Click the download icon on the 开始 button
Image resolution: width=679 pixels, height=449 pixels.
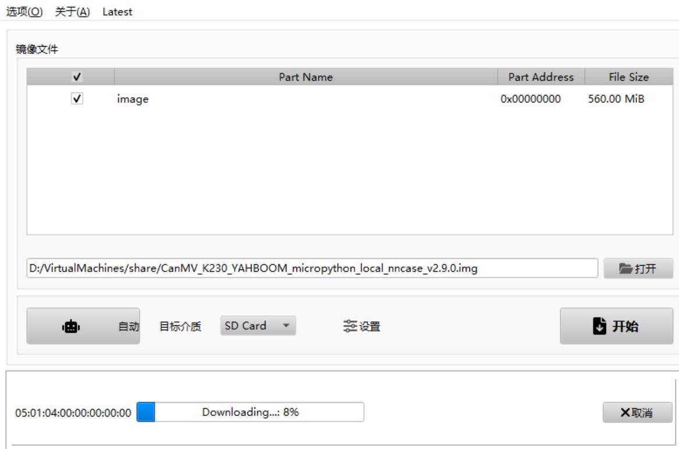coord(598,326)
